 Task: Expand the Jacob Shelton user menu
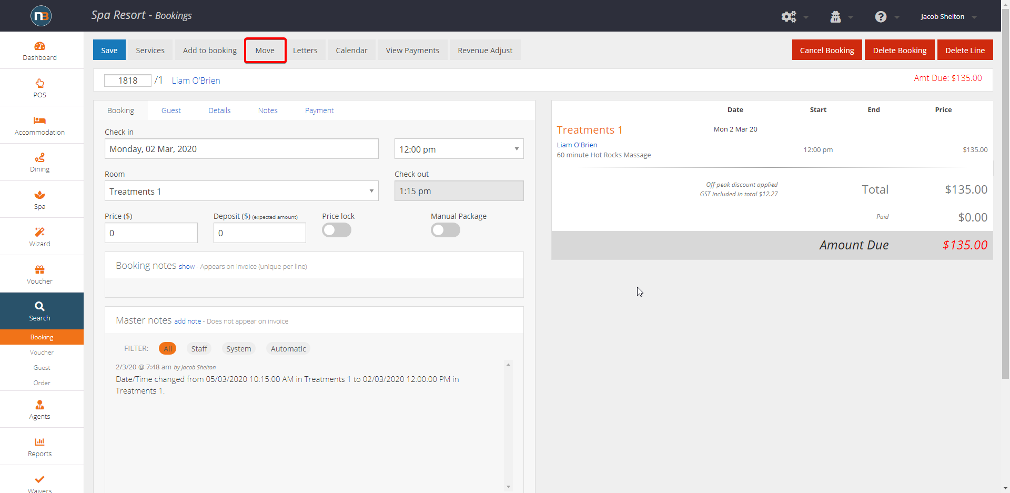(x=948, y=16)
